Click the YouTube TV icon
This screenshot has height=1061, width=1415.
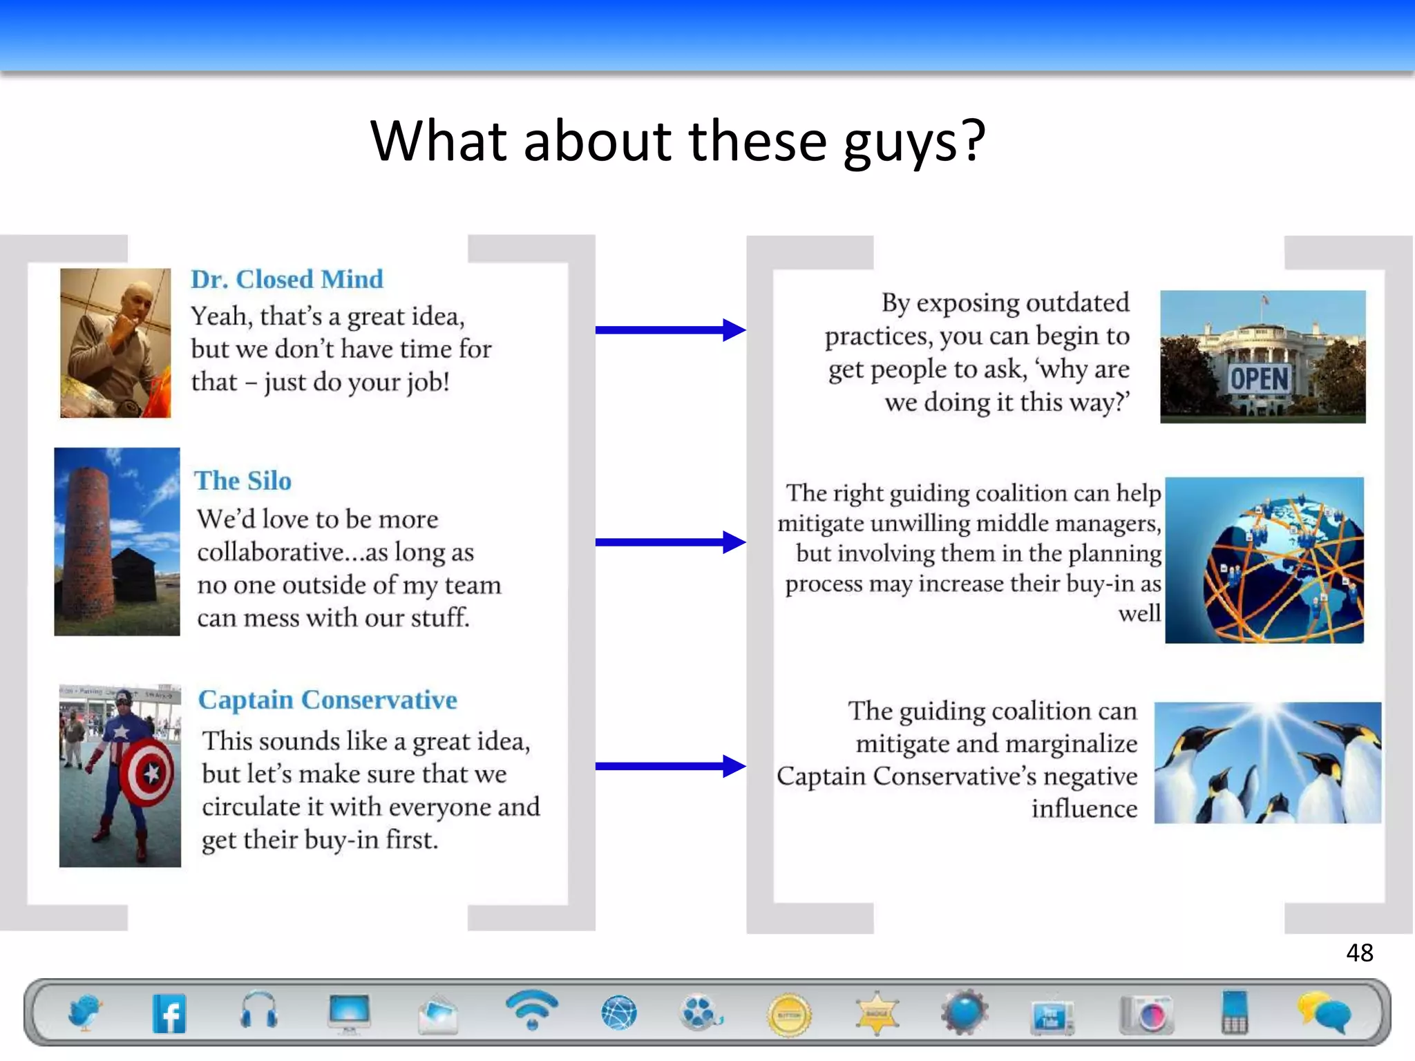pos(1052,1017)
